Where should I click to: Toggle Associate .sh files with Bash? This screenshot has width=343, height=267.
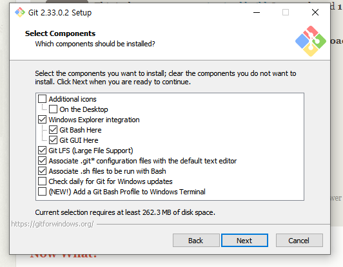click(x=42, y=171)
